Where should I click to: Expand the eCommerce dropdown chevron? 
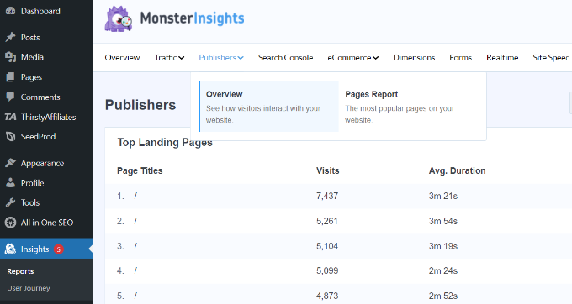(x=376, y=58)
